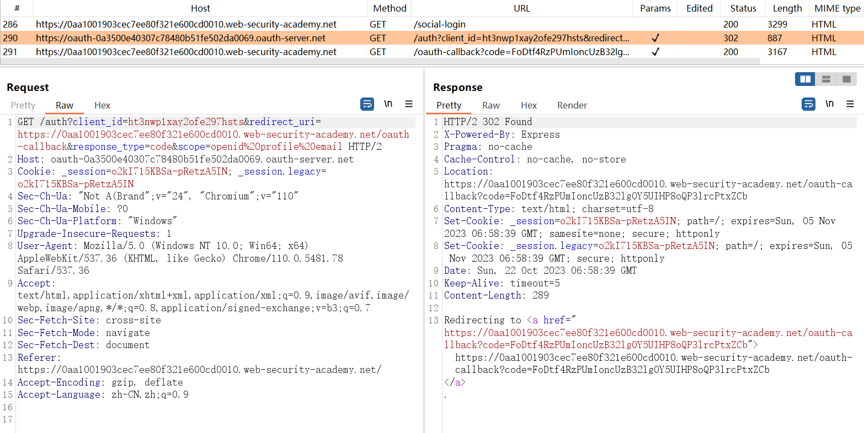Image resolution: width=864 pixels, height=433 pixels.
Task: Sort history by Status column
Action: pos(743,8)
